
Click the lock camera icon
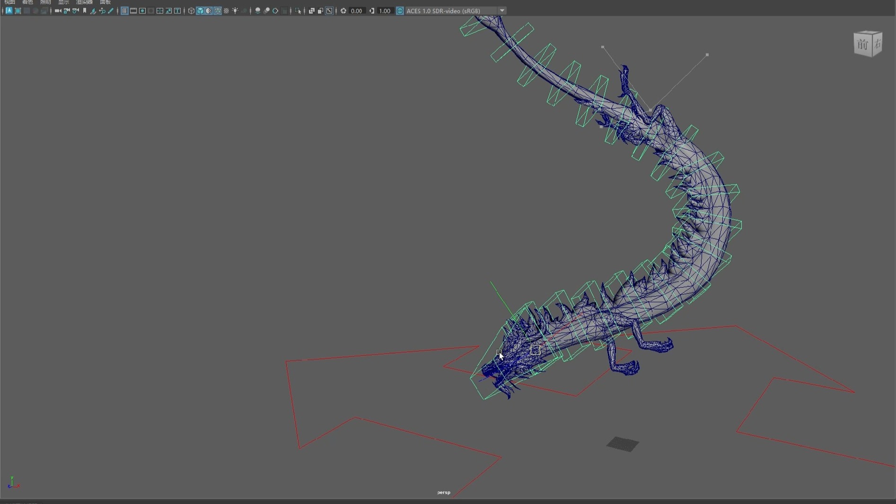tap(67, 11)
